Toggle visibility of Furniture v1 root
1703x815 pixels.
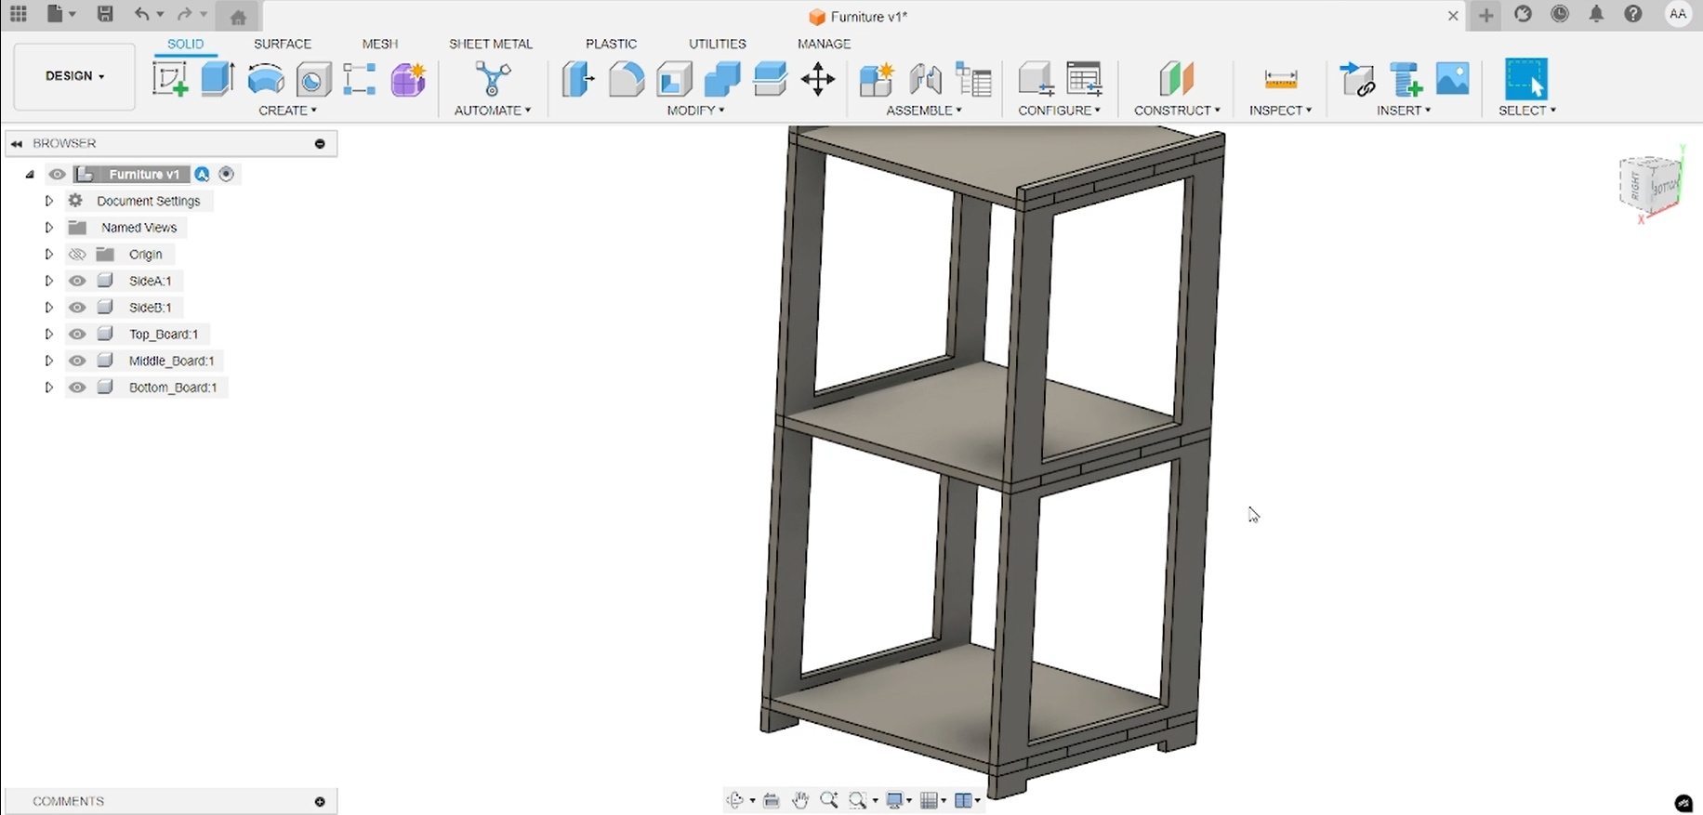pyautogui.click(x=57, y=175)
